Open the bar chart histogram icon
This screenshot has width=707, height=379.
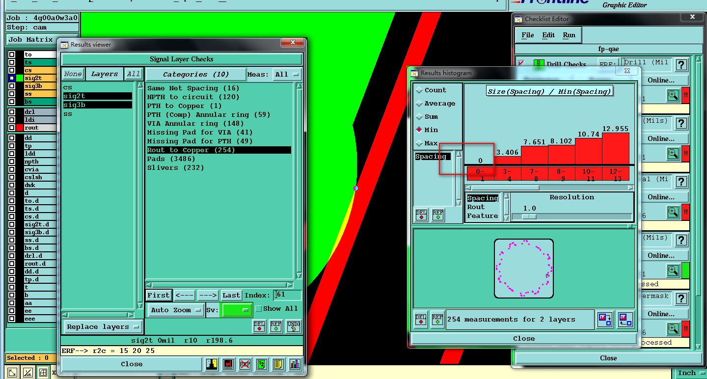pyautogui.click(x=295, y=364)
